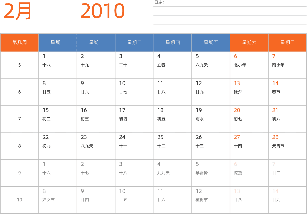The width and height of the screenshot is (307, 214).
Task: Select date 19 labeled "雨水"
Action: 211,119
